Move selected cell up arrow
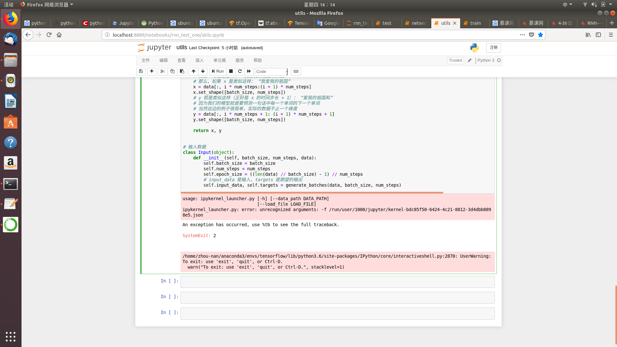The height and width of the screenshot is (347, 617). [193, 71]
